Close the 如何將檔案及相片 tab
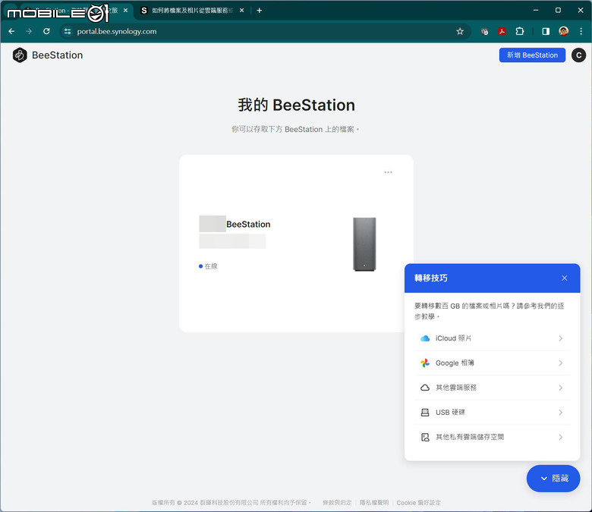The height and width of the screenshot is (512, 592). [241, 11]
